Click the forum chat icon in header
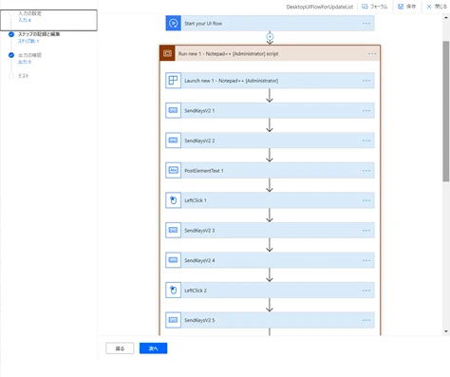The height and width of the screenshot is (377, 450). [365, 7]
